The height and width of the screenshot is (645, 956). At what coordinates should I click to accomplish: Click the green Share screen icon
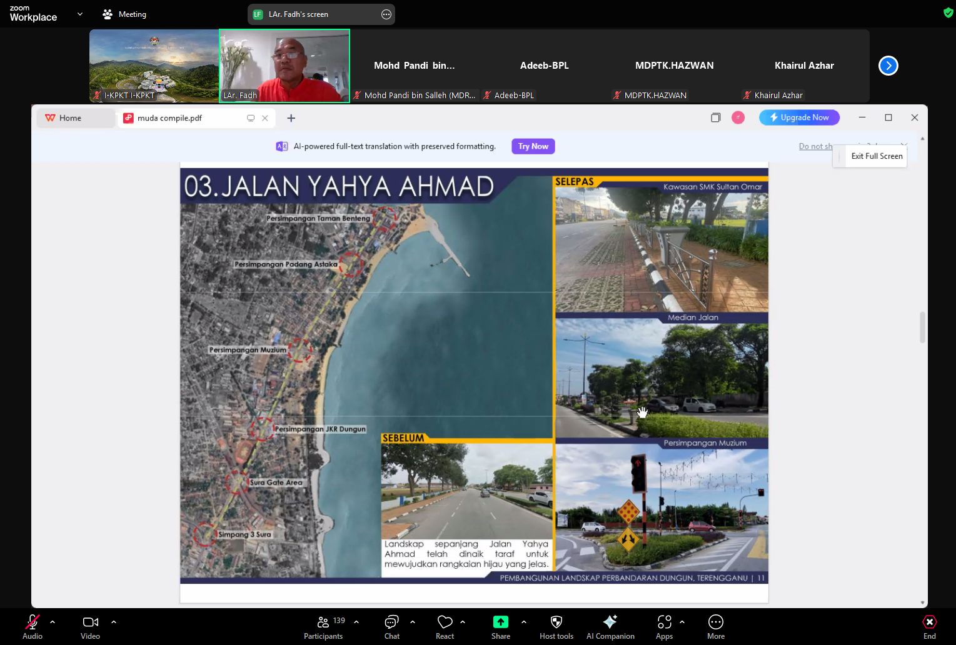tap(501, 622)
